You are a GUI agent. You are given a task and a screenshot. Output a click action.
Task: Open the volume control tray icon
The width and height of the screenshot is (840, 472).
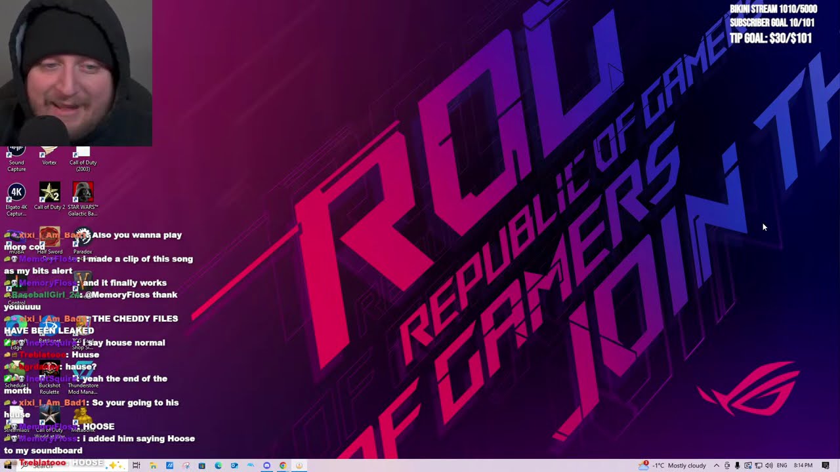click(x=768, y=465)
